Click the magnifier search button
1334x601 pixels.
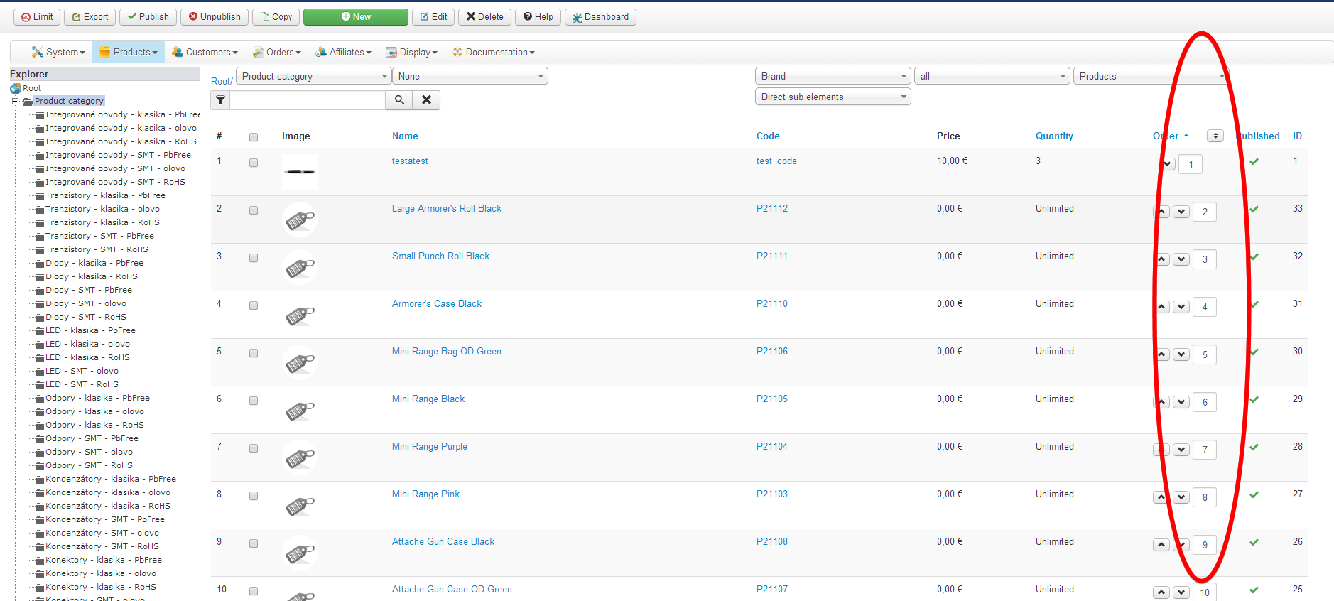pyautogui.click(x=399, y=100)
